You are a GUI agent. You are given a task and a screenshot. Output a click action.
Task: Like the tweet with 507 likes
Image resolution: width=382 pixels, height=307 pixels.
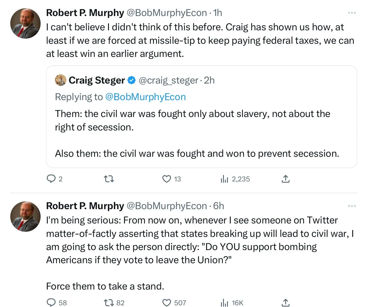point(167,302)
